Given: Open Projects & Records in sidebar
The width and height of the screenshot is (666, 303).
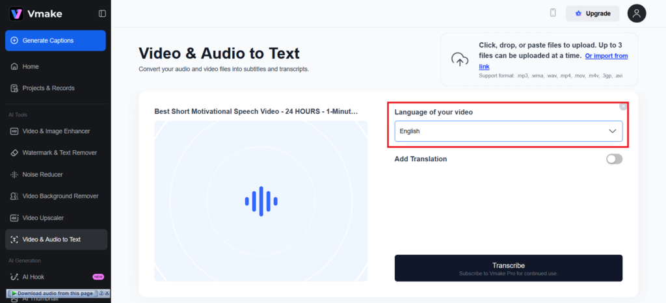Looking at the screenshot, I should click(x=48, y=88).
